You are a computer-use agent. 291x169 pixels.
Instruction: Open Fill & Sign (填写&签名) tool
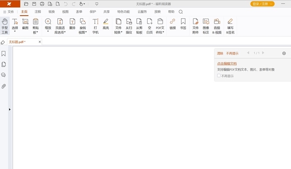[230, 26]
